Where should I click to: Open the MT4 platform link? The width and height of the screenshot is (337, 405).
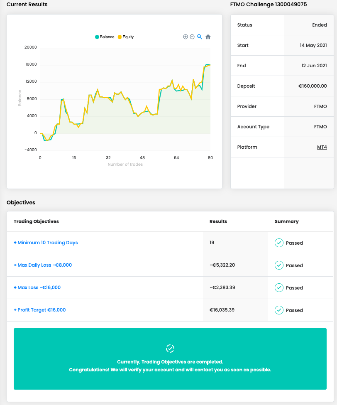(322, 147)
